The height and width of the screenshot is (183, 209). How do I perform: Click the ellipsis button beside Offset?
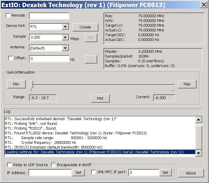coord(91,59)
